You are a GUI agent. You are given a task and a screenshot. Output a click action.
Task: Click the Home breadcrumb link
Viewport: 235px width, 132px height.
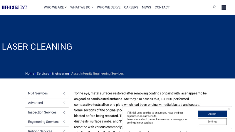[30, 74]
